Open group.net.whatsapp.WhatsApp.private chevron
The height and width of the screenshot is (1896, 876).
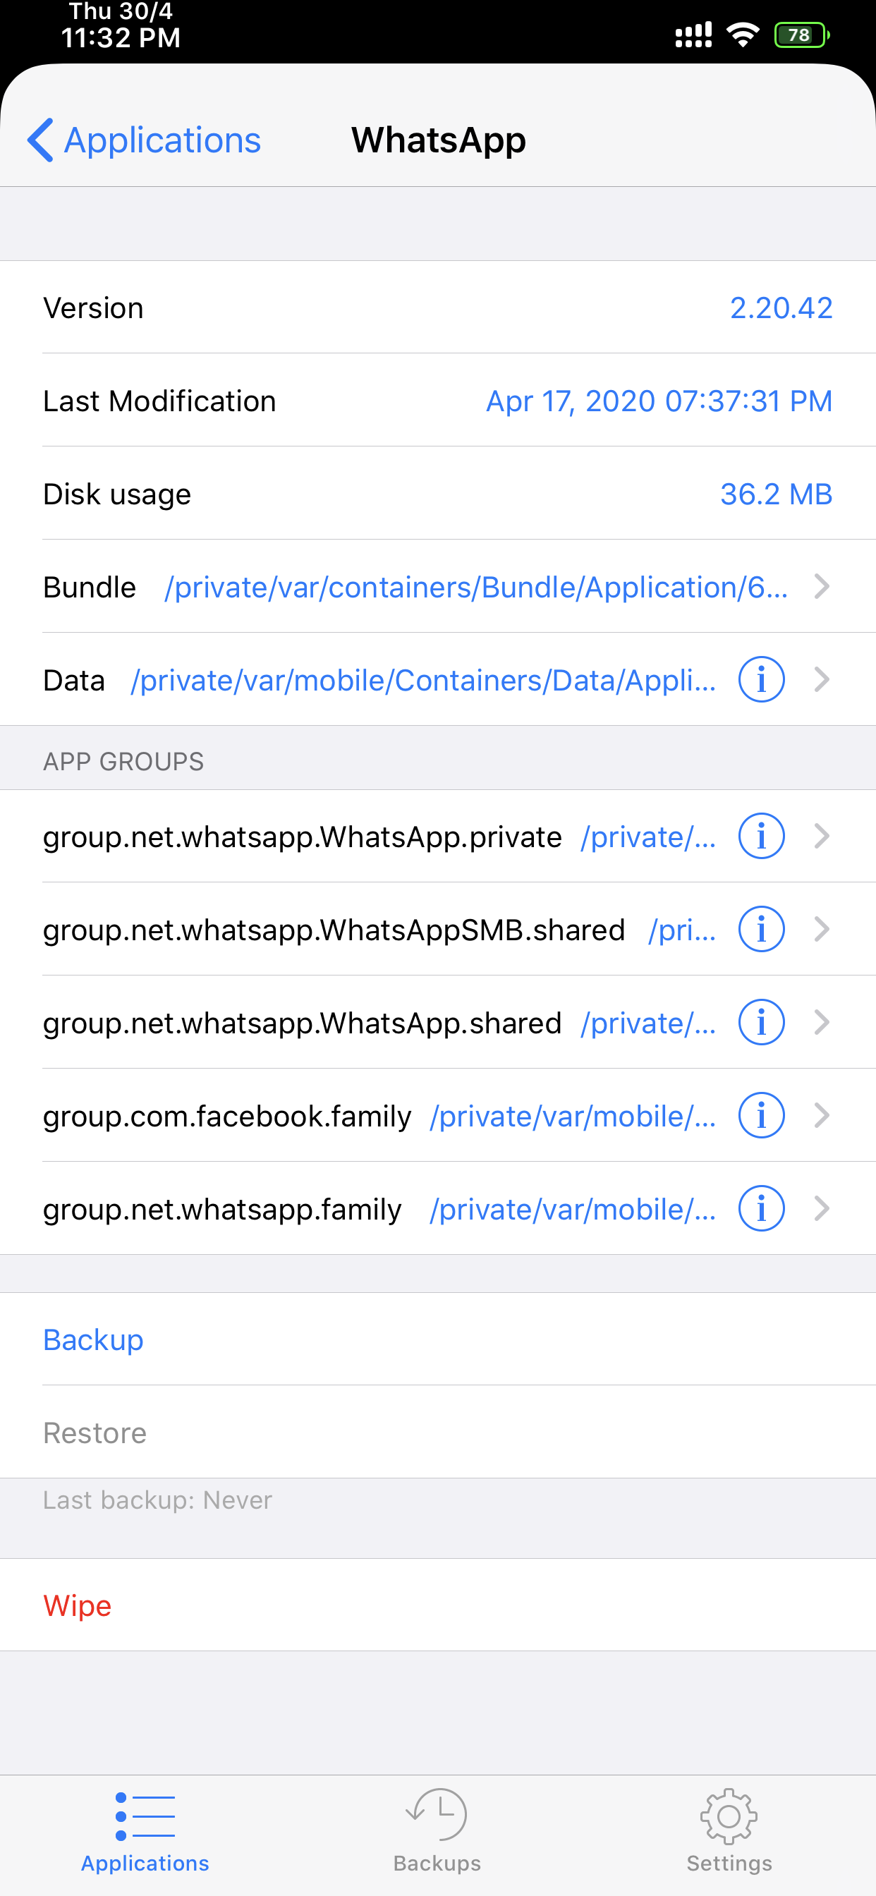[x=822, y=836]
